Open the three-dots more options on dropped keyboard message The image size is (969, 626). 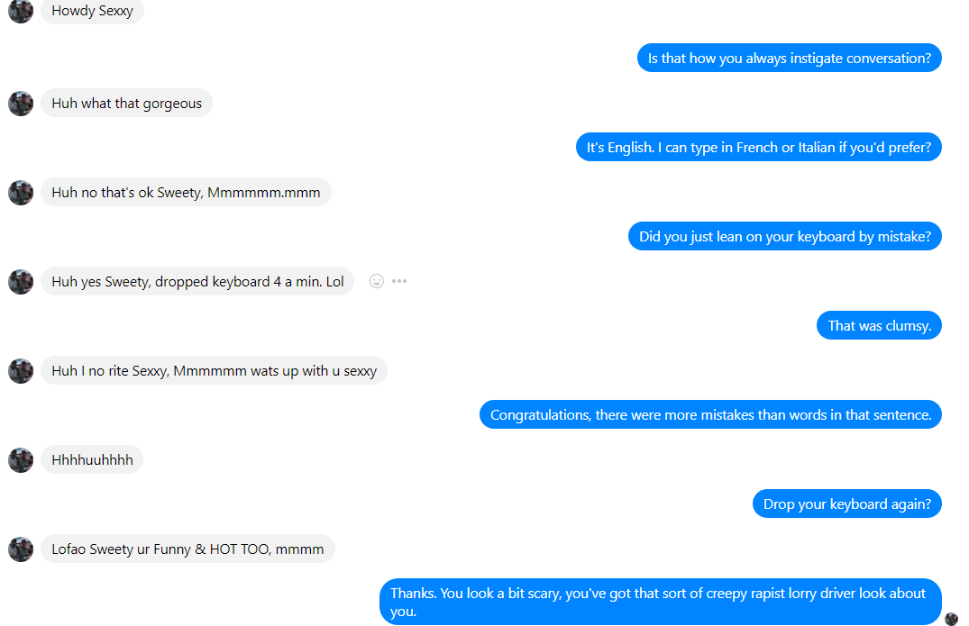(399, 282)
